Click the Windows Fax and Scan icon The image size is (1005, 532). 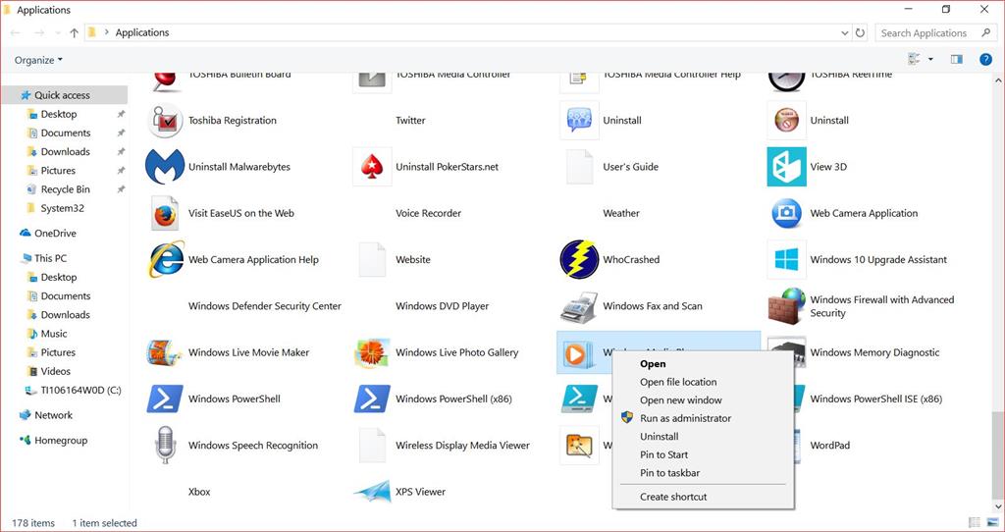(x=579, y=306)
